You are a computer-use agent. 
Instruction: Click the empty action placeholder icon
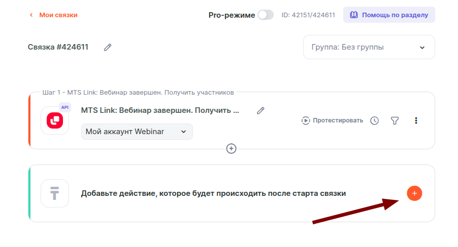54,193
